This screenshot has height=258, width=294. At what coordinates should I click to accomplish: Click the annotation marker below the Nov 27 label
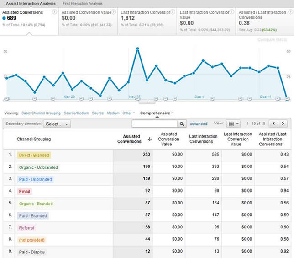point(137,99)
